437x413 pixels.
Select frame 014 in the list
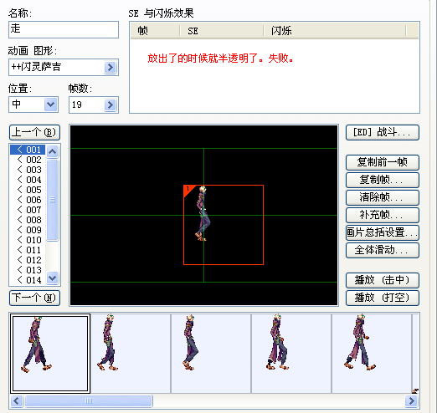click(28, 280)
